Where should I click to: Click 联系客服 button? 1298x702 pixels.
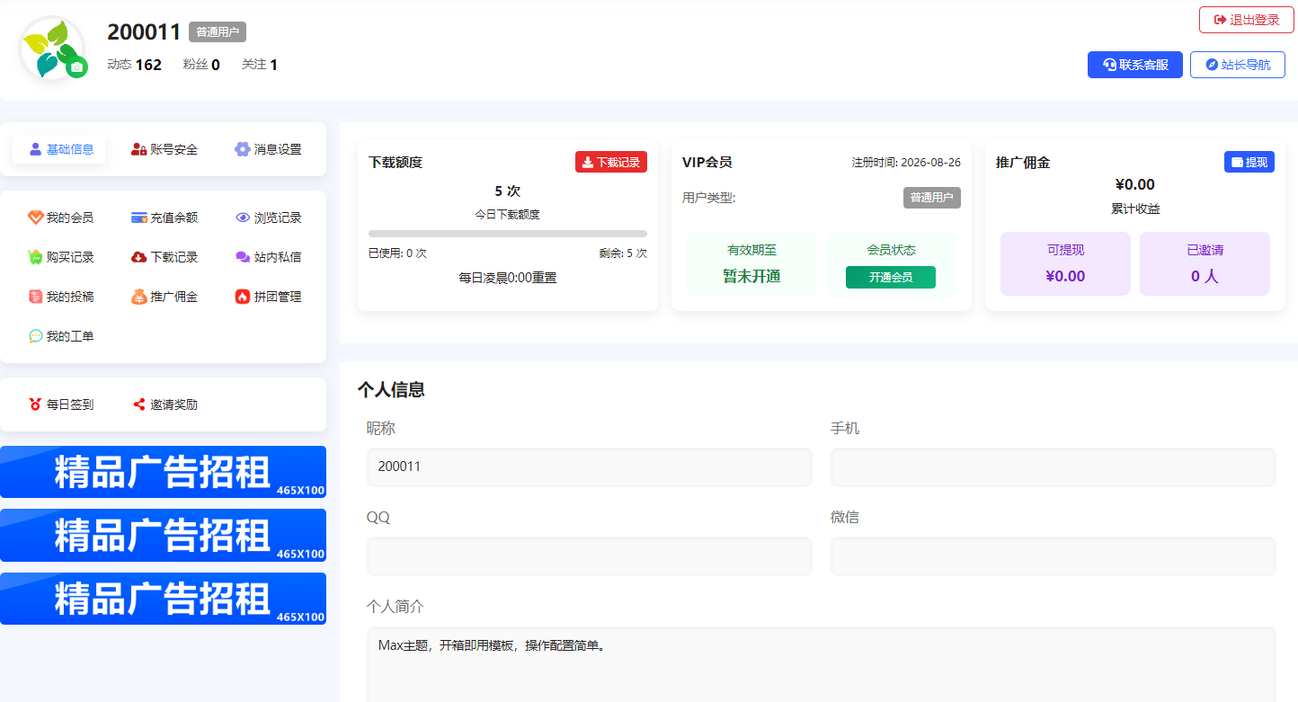point(1135,65)
